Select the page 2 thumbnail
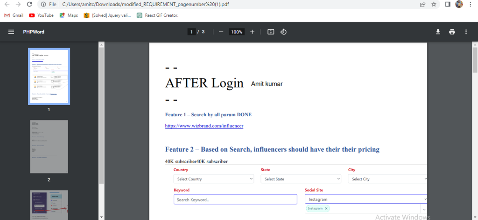478x220 pixels. click(x=49, y=147)
